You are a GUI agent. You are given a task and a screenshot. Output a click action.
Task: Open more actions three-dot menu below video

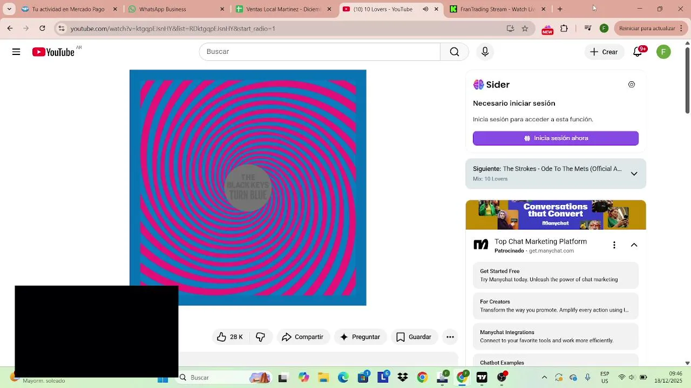[x=450, y=337]
